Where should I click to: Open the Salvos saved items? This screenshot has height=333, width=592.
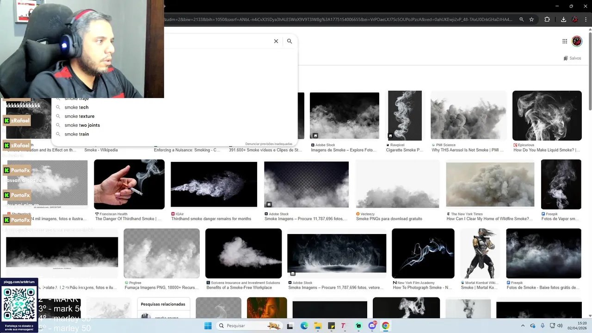(x=572, y=58)
